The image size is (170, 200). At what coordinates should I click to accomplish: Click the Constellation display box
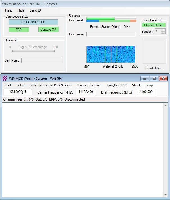click(154, 51)
